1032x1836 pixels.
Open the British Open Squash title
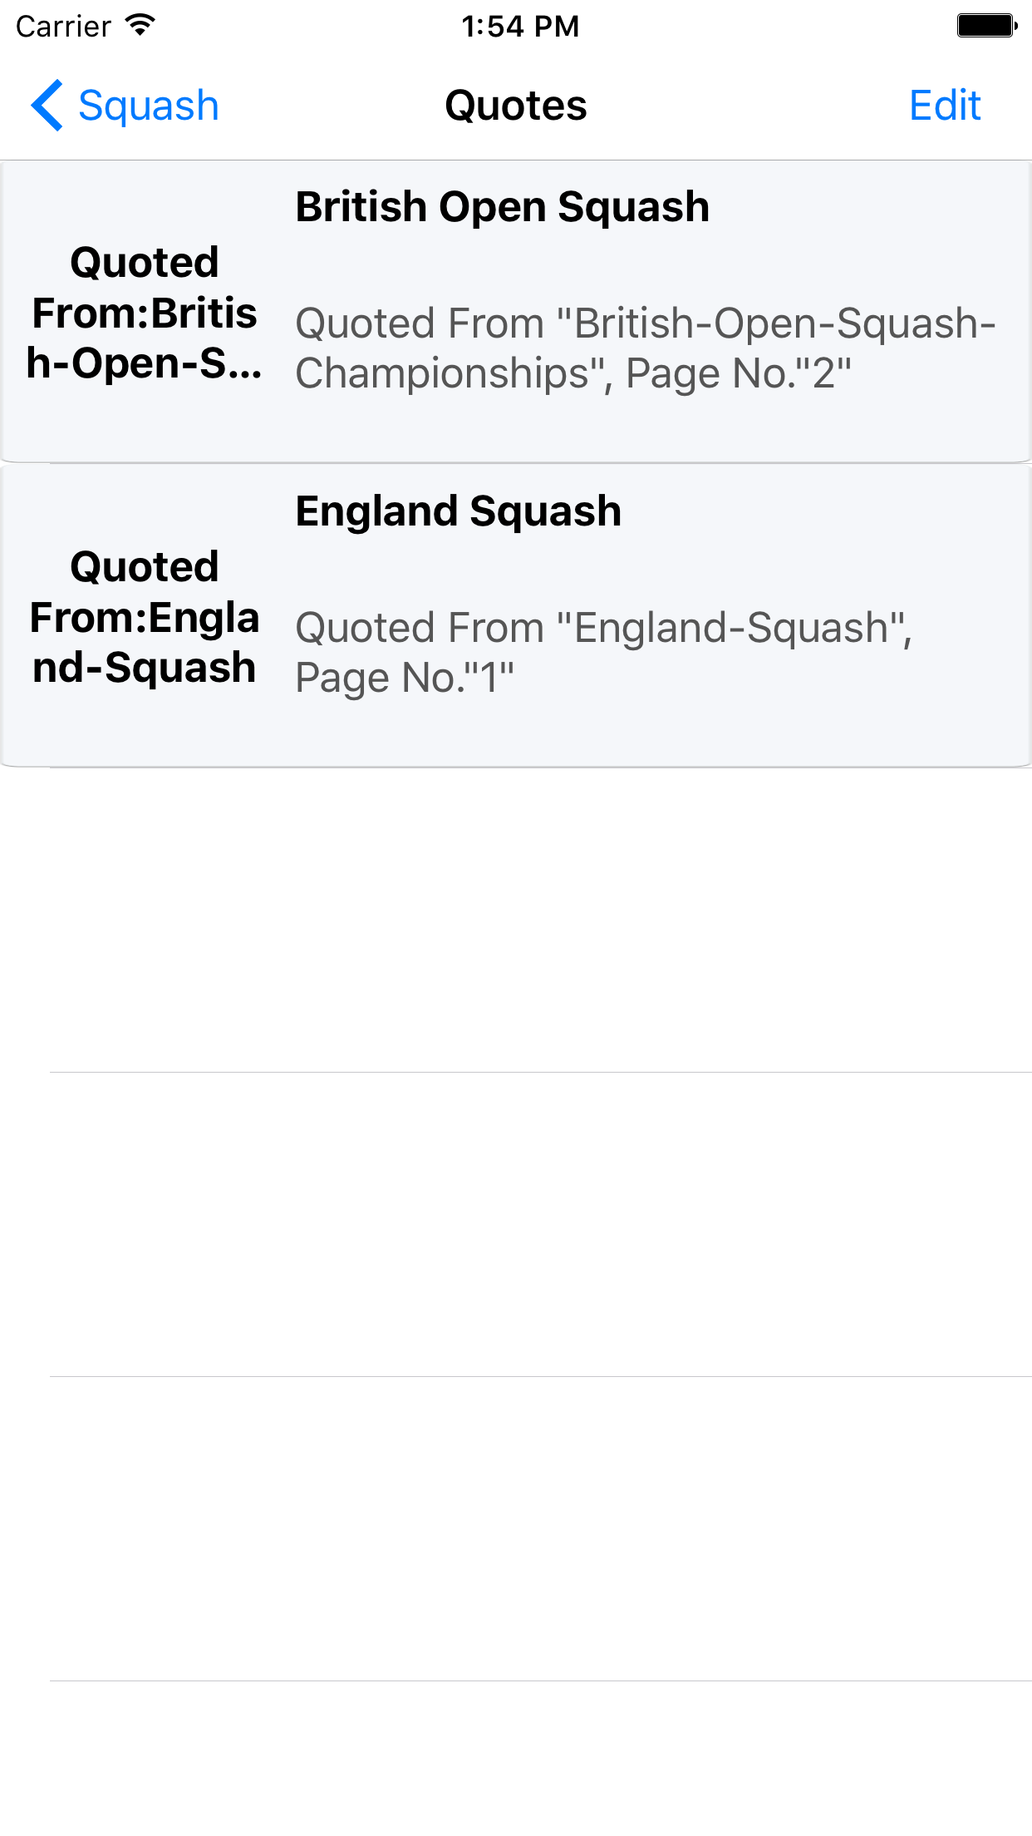[x=502, y=207]
